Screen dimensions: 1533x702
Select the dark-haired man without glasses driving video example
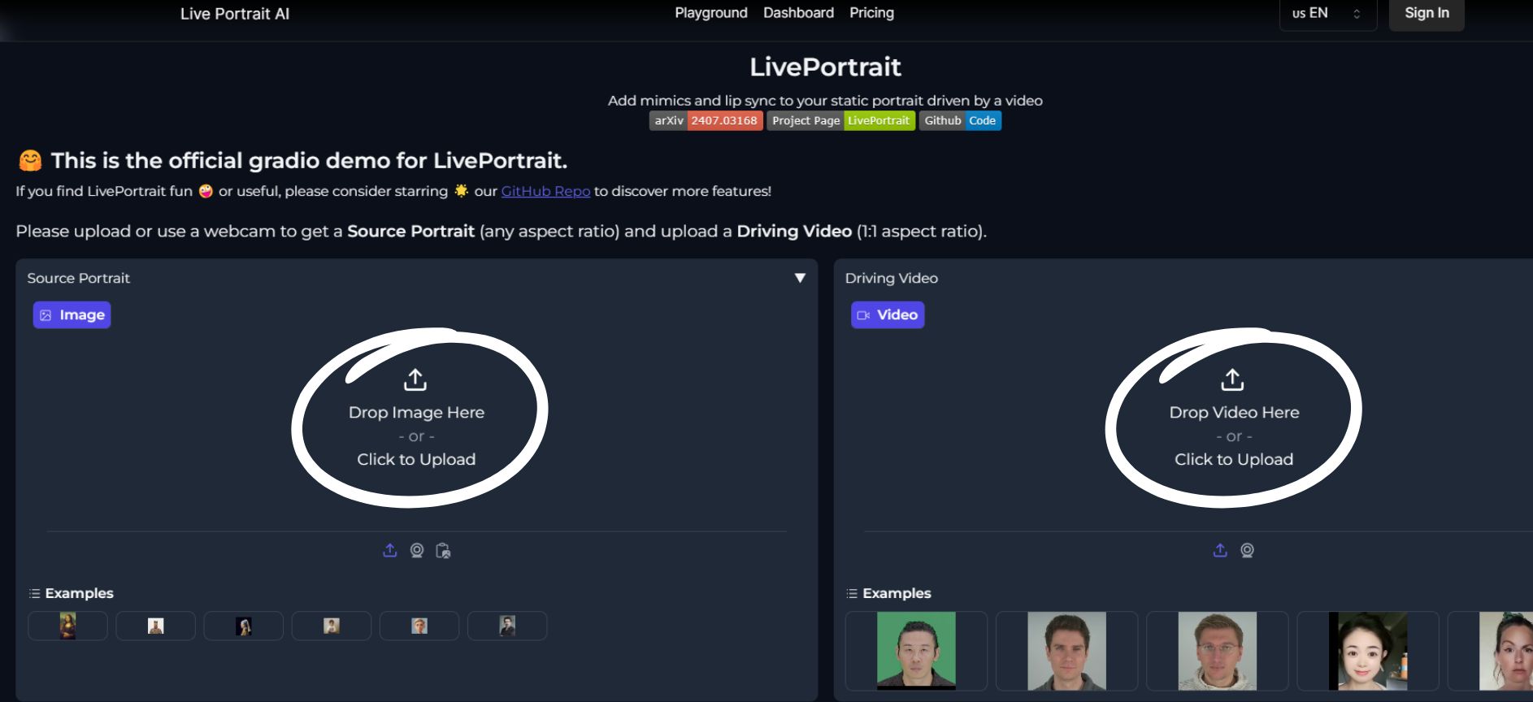(1066, 651)
